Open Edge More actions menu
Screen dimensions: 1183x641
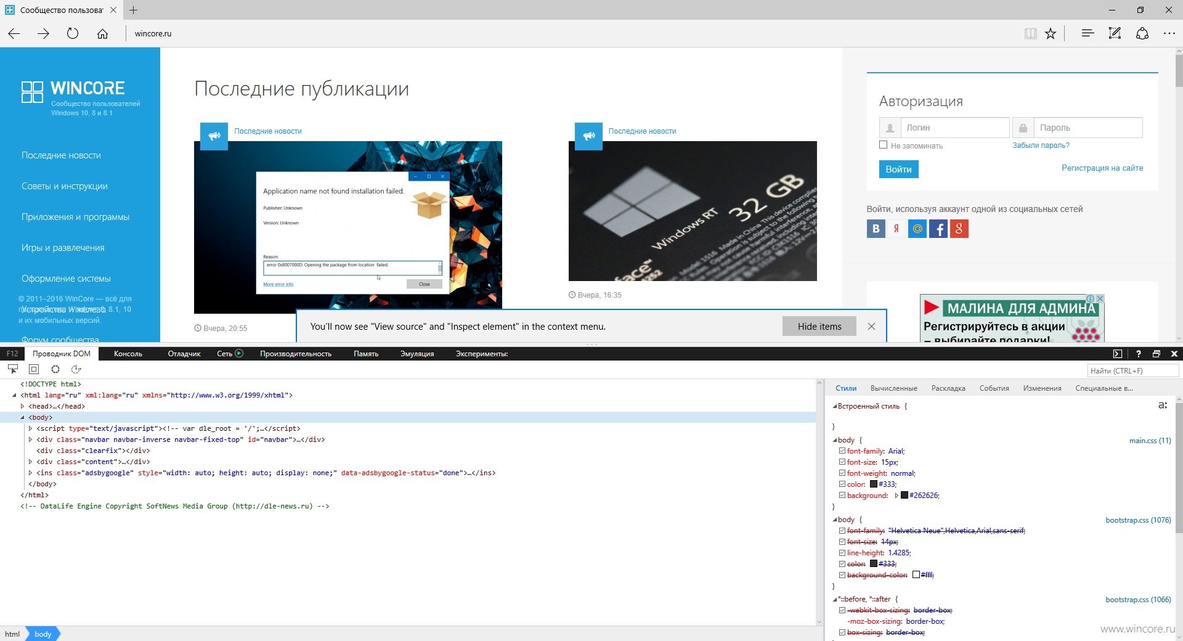pos(1169,33)
